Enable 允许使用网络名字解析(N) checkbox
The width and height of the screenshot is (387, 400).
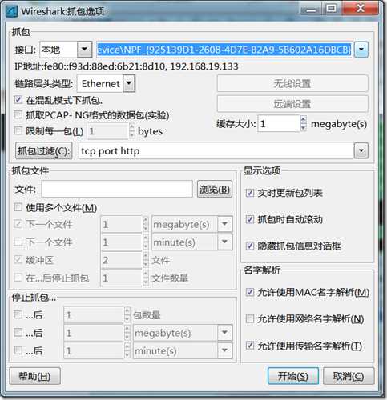click(250, 318)
